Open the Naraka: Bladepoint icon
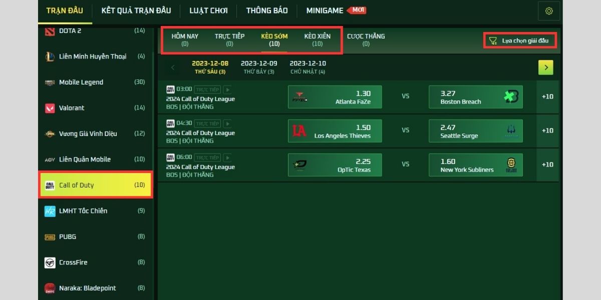The image size is (601, 300). (x=50, y=288)
